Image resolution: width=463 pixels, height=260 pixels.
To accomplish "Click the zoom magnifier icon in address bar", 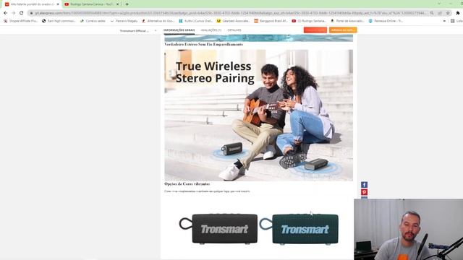I will click(432, 13).
